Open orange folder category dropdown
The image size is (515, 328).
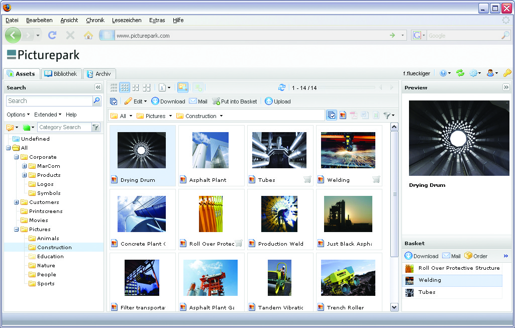[13, 127]
